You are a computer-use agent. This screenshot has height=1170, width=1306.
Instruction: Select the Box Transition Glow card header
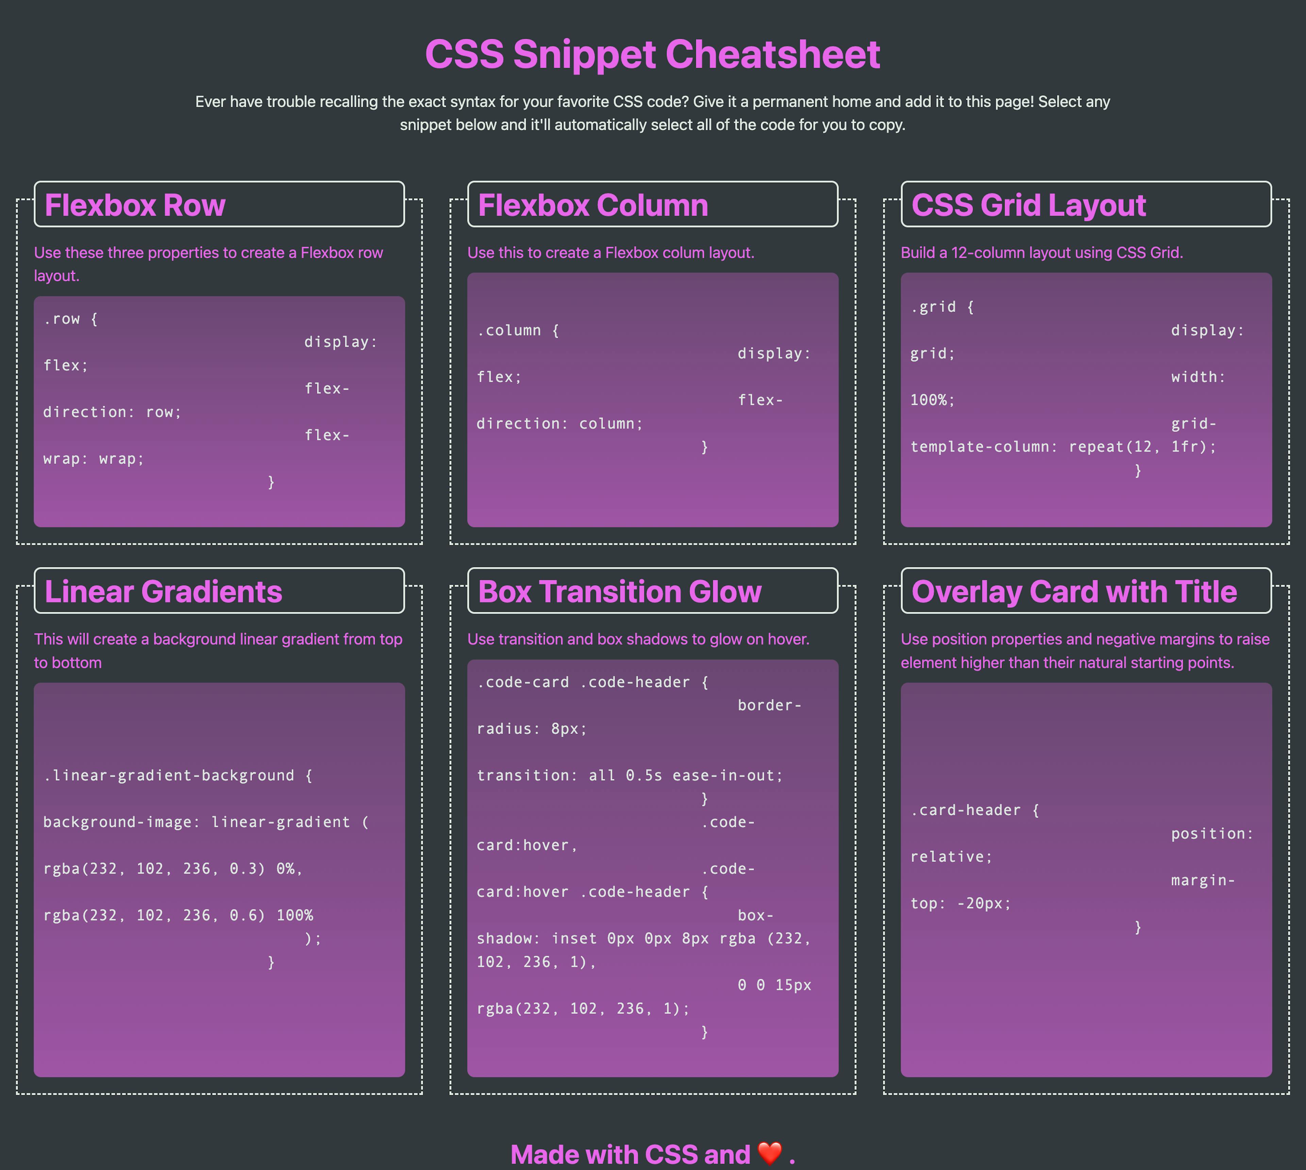click(x=652, y=591)
